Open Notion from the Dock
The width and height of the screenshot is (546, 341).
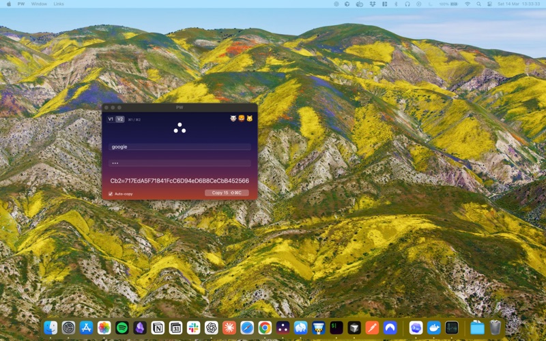click(158, 328)
